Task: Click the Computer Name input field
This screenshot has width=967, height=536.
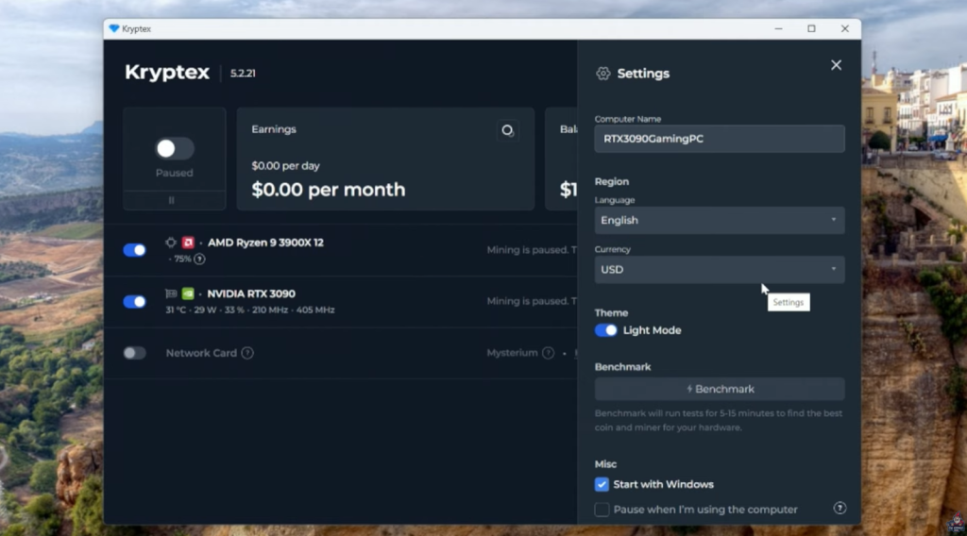Action: pyautogui.click(x=719, y=139)
